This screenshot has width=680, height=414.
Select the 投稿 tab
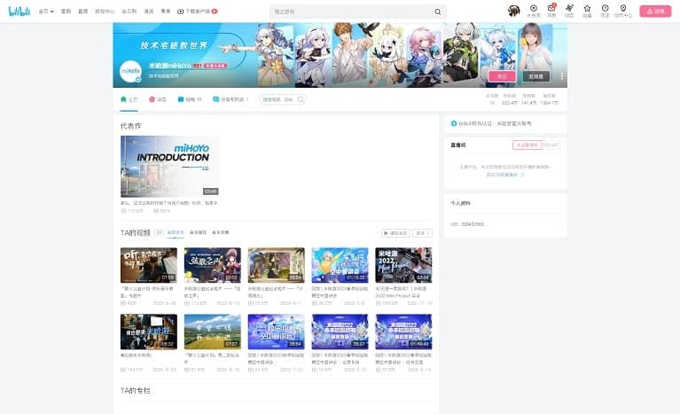click(x=190, y=99)
